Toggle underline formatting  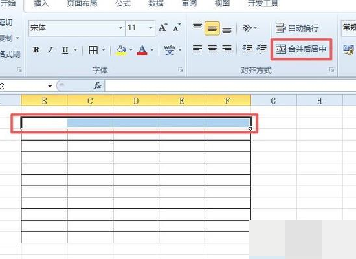tap(65, 50)
